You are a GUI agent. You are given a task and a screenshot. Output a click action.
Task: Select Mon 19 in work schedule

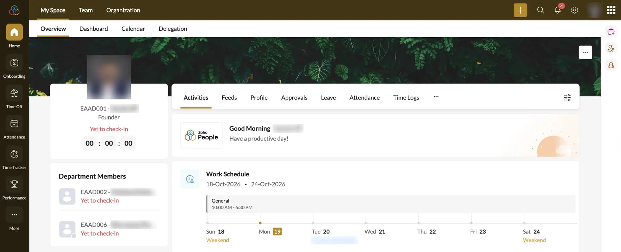point(270,232)
